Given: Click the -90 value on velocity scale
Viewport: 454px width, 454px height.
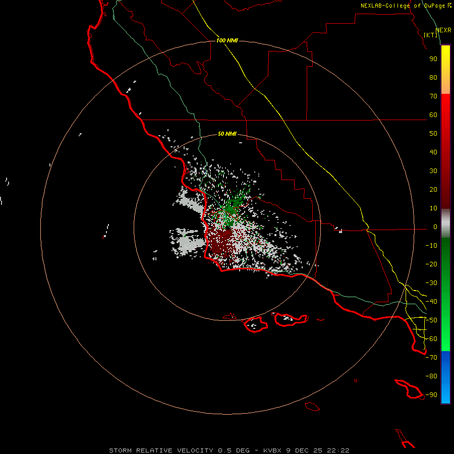Looking at the screenshot, I should click(431, 395).
